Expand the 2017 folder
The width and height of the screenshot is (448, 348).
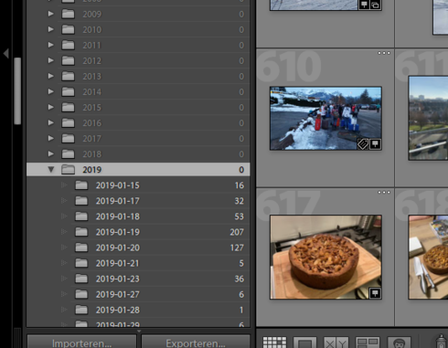(x=51, y=139)
